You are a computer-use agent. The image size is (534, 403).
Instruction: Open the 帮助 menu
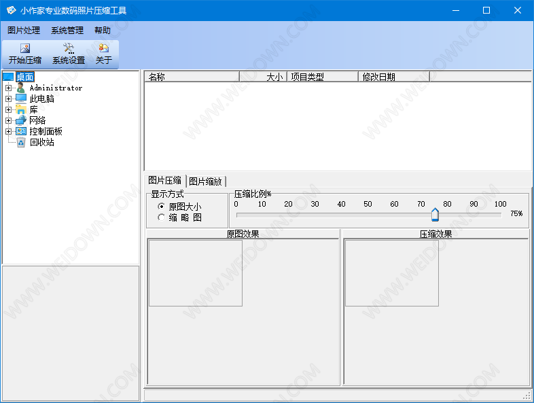pyautogui.click(x=103, y=31)
